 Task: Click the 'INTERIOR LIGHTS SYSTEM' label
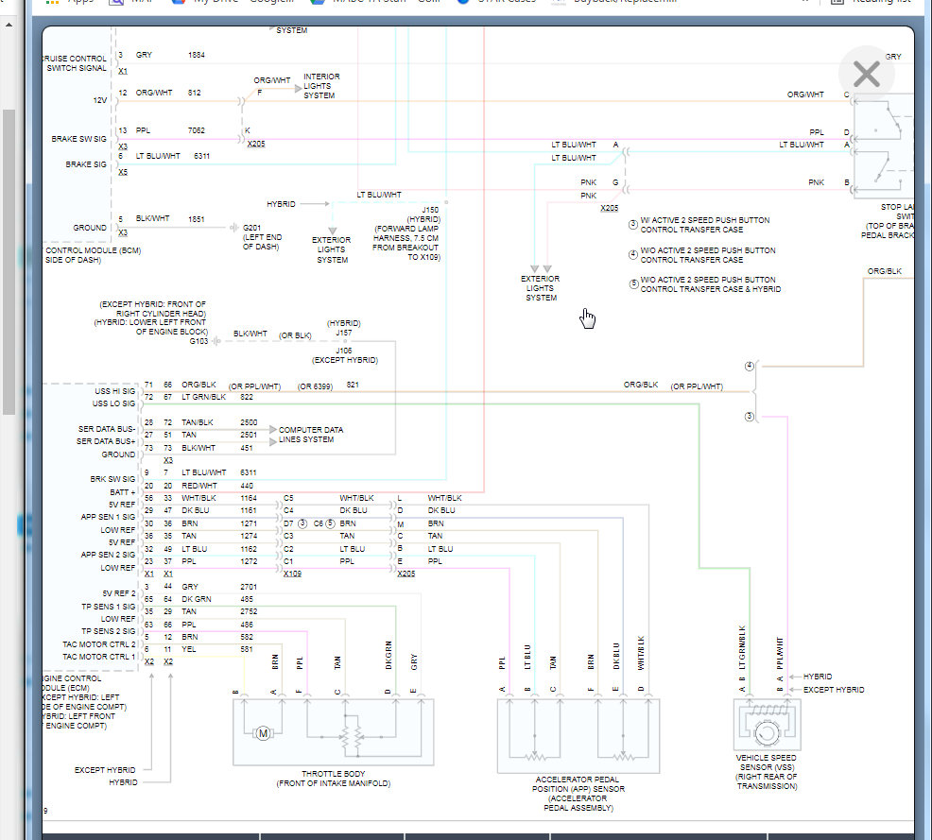(x=321, y=86)
